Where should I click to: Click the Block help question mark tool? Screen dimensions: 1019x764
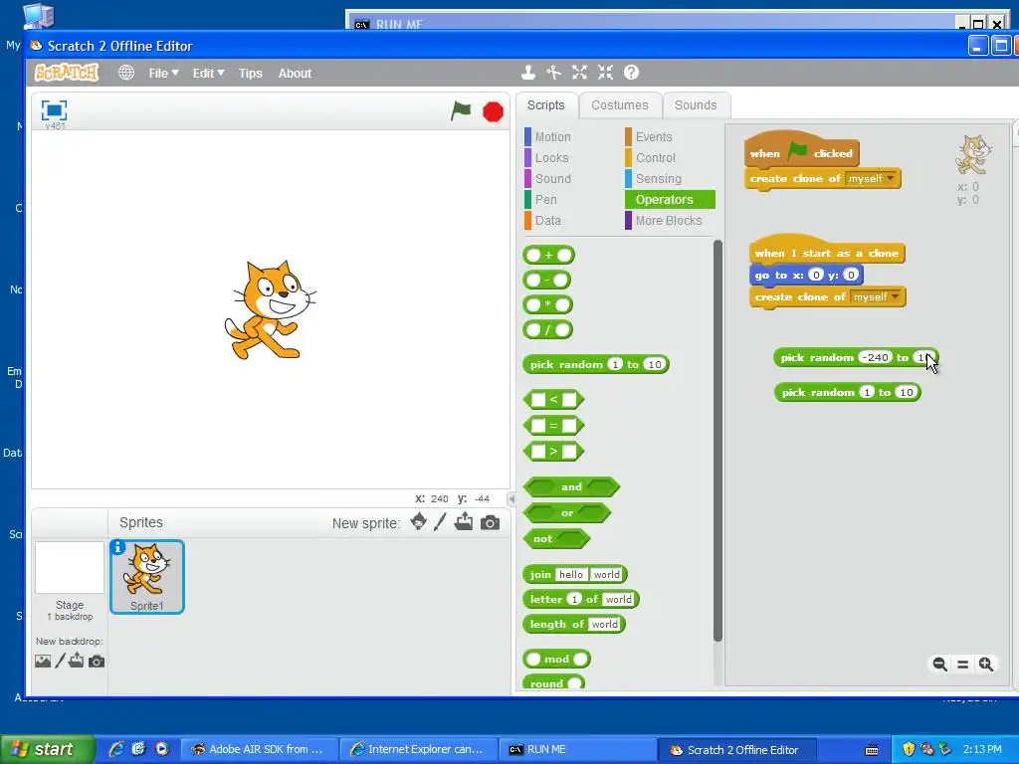(x=631, y=73)
